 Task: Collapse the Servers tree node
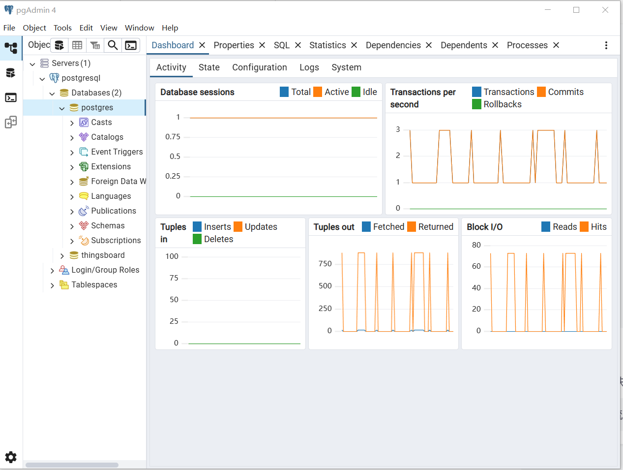click(x=32, y=64)
